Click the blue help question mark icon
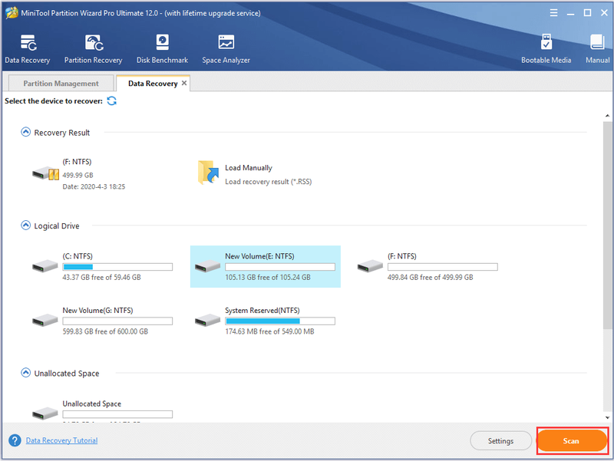Image resolution: width=614 pixels, height=461 pixels. pyautogui.click(x=15, y=440)
